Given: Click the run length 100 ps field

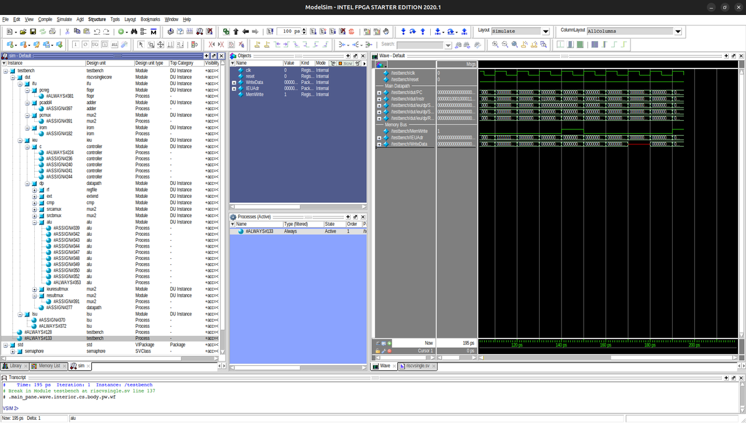Looking at the screenshot, I should point(289,31).
